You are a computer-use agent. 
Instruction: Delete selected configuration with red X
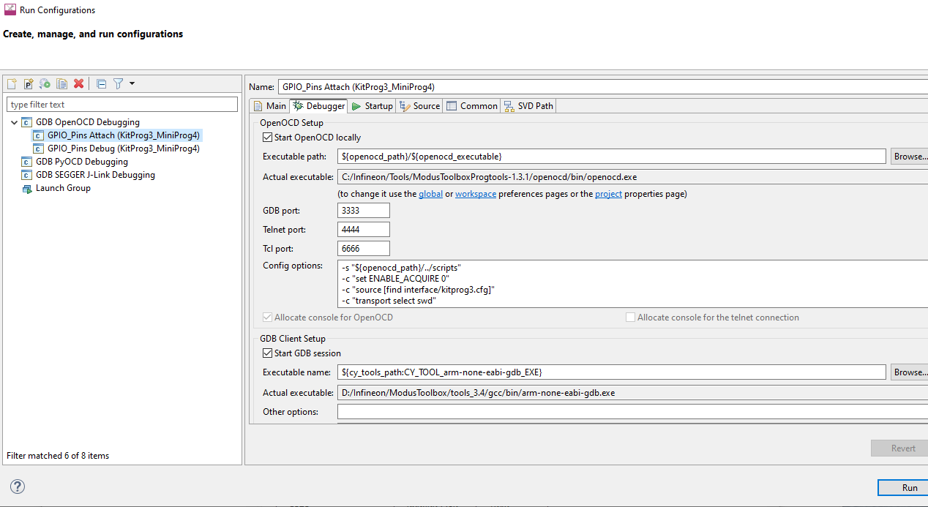78,84
